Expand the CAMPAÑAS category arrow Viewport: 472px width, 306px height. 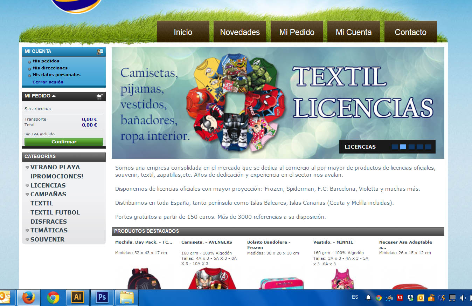coord(27,195)
